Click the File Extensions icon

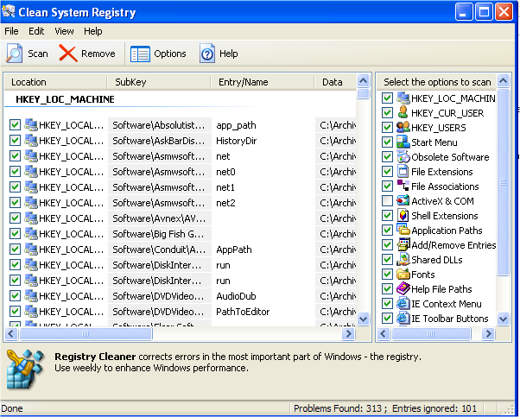pyautogui.click(x=403, y=171)
